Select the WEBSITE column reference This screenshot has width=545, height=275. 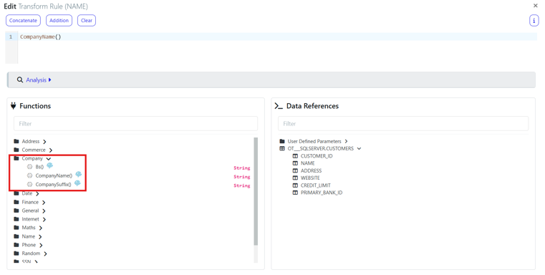click(x=310, y=178)
